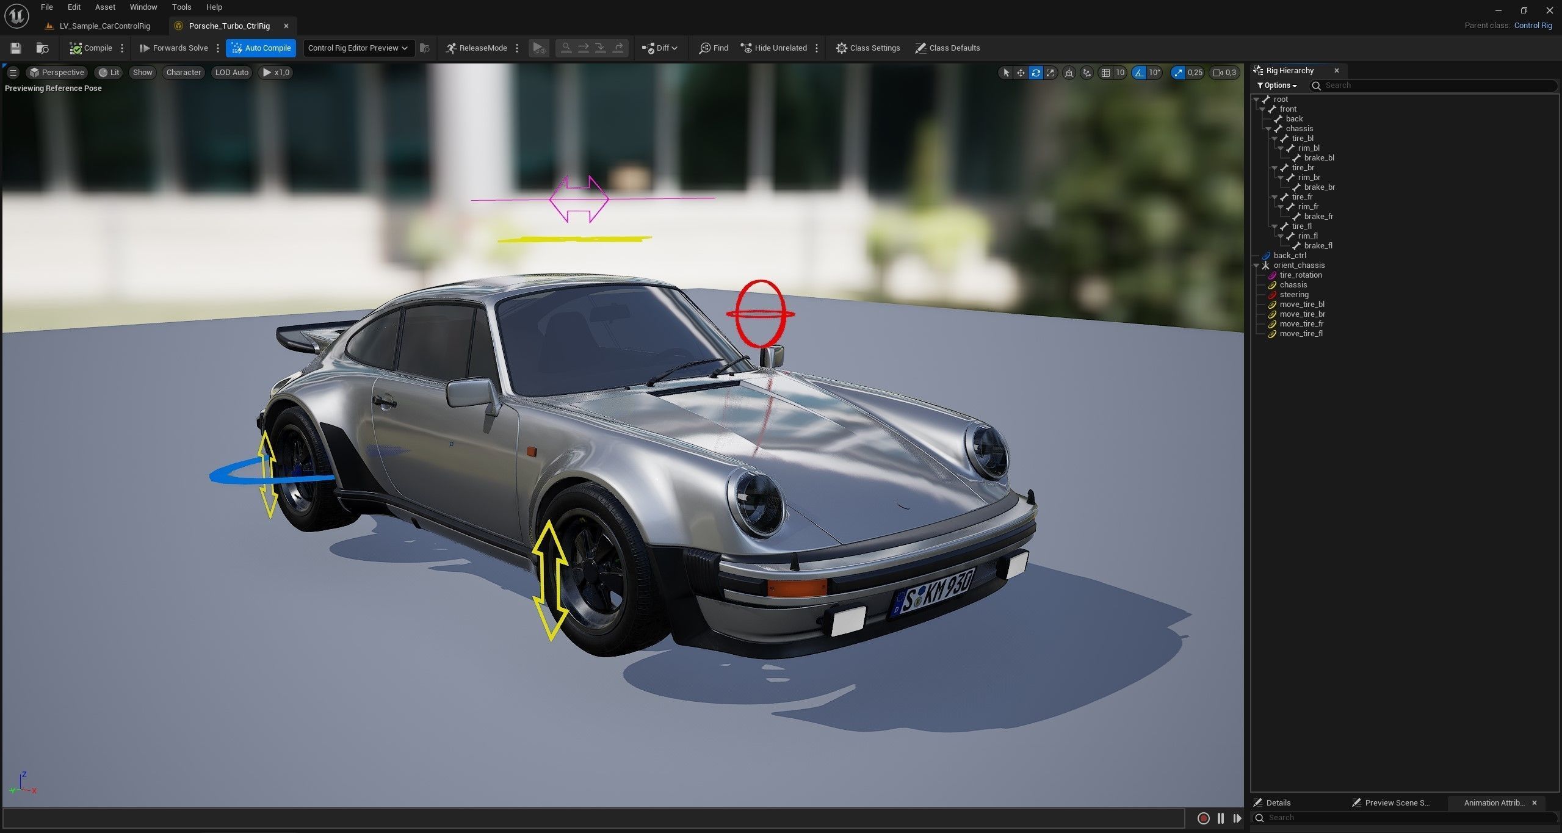1562x833 pixels.
Task: Change scale snap value 0,25
Action: [1195, 73]
